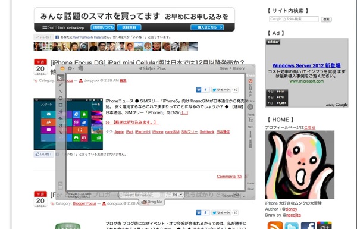Click the Ads by Google label

(x=337, y=105)
